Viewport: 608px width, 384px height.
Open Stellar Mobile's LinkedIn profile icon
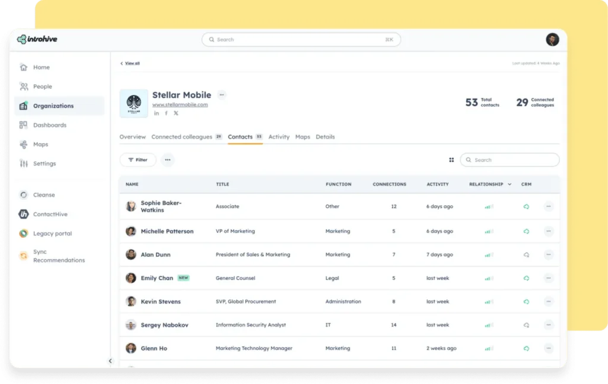click(157, 112)
